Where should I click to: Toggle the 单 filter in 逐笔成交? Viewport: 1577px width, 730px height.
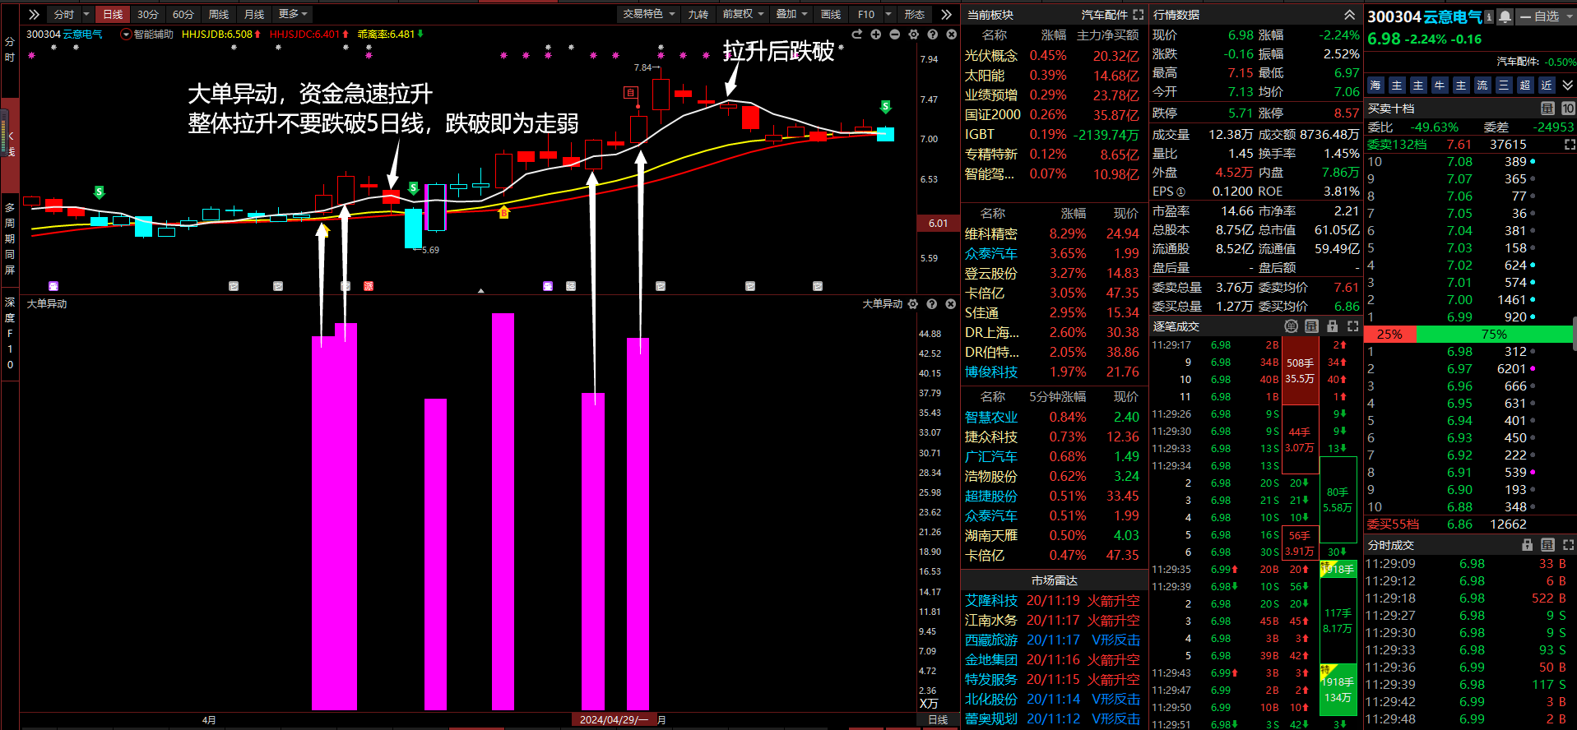1291,326
